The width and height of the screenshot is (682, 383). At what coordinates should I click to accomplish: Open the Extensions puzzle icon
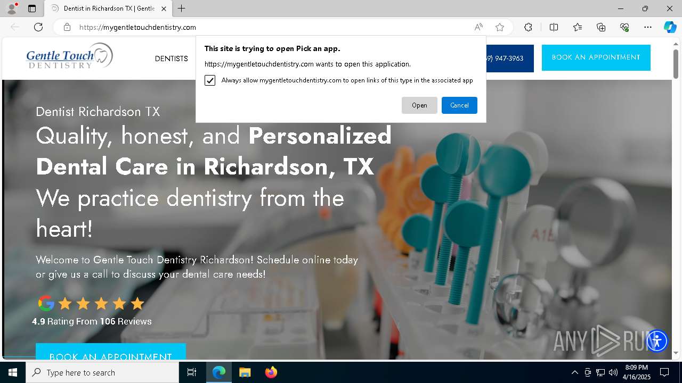coord(528,27)
